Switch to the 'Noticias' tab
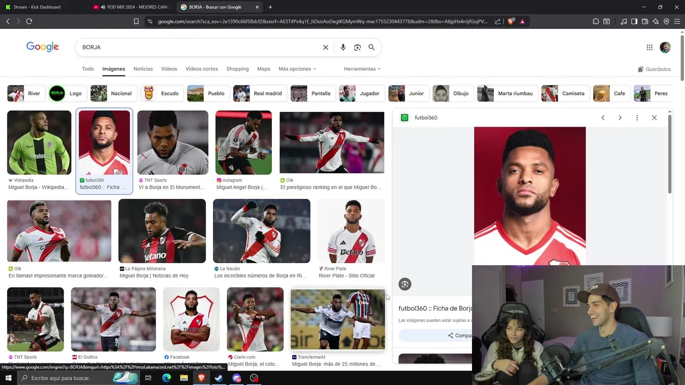 pos(143,69)
